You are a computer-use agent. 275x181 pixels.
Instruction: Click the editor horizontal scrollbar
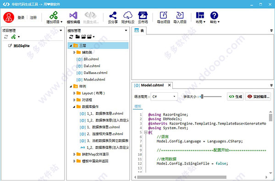pos(181,177)
